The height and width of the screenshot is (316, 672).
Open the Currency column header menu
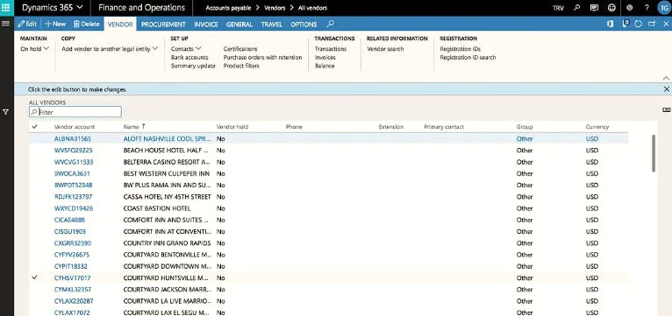click(x=597, y=127)
